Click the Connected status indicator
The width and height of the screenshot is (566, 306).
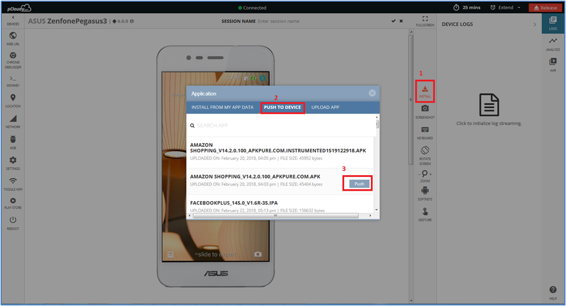point(252,8)
